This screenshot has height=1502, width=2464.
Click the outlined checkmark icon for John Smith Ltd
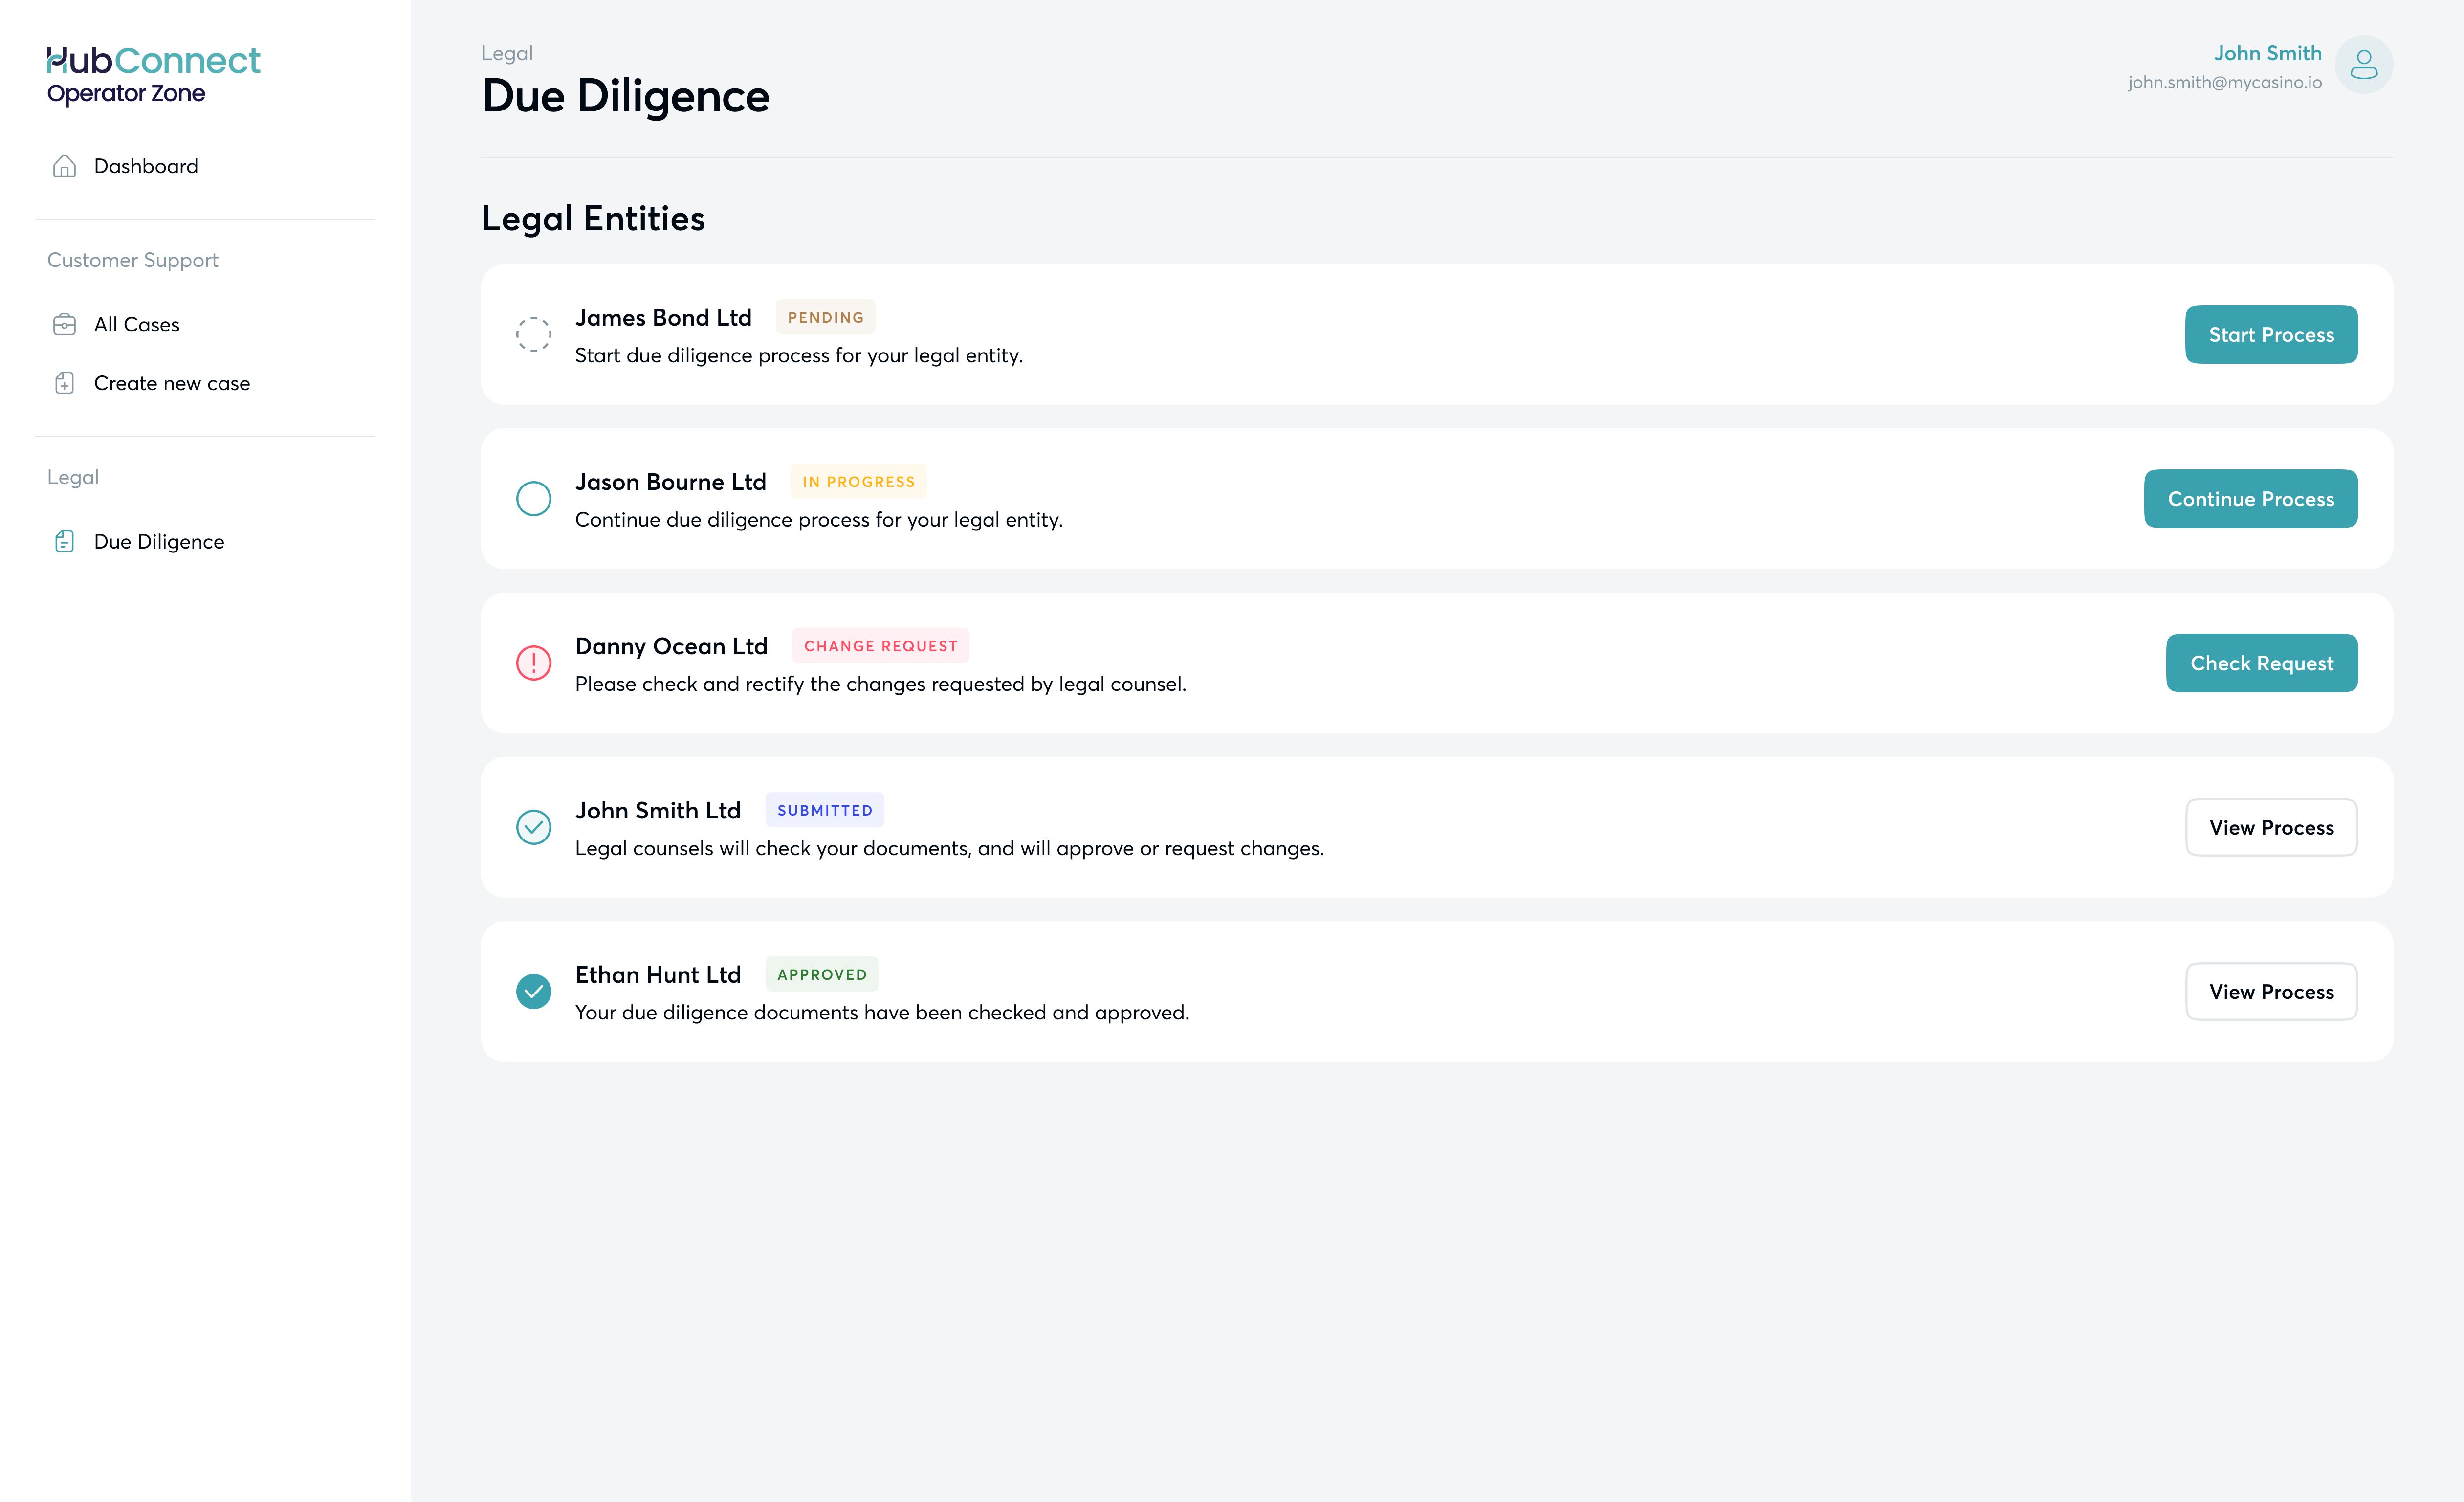point(533,827)
